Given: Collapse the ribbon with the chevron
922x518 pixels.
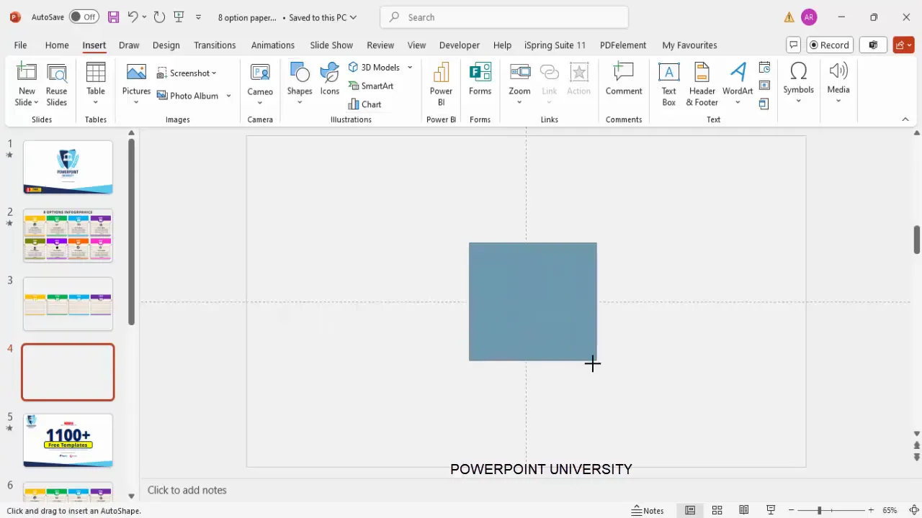Looking at the screenshot, I should point(905,119).
